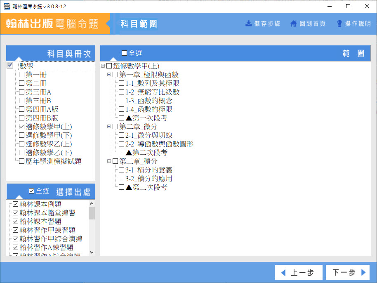Uncheck 全選 in 選擇出處 panel
This screenshot has height=283, width=377.
[32, 191]
